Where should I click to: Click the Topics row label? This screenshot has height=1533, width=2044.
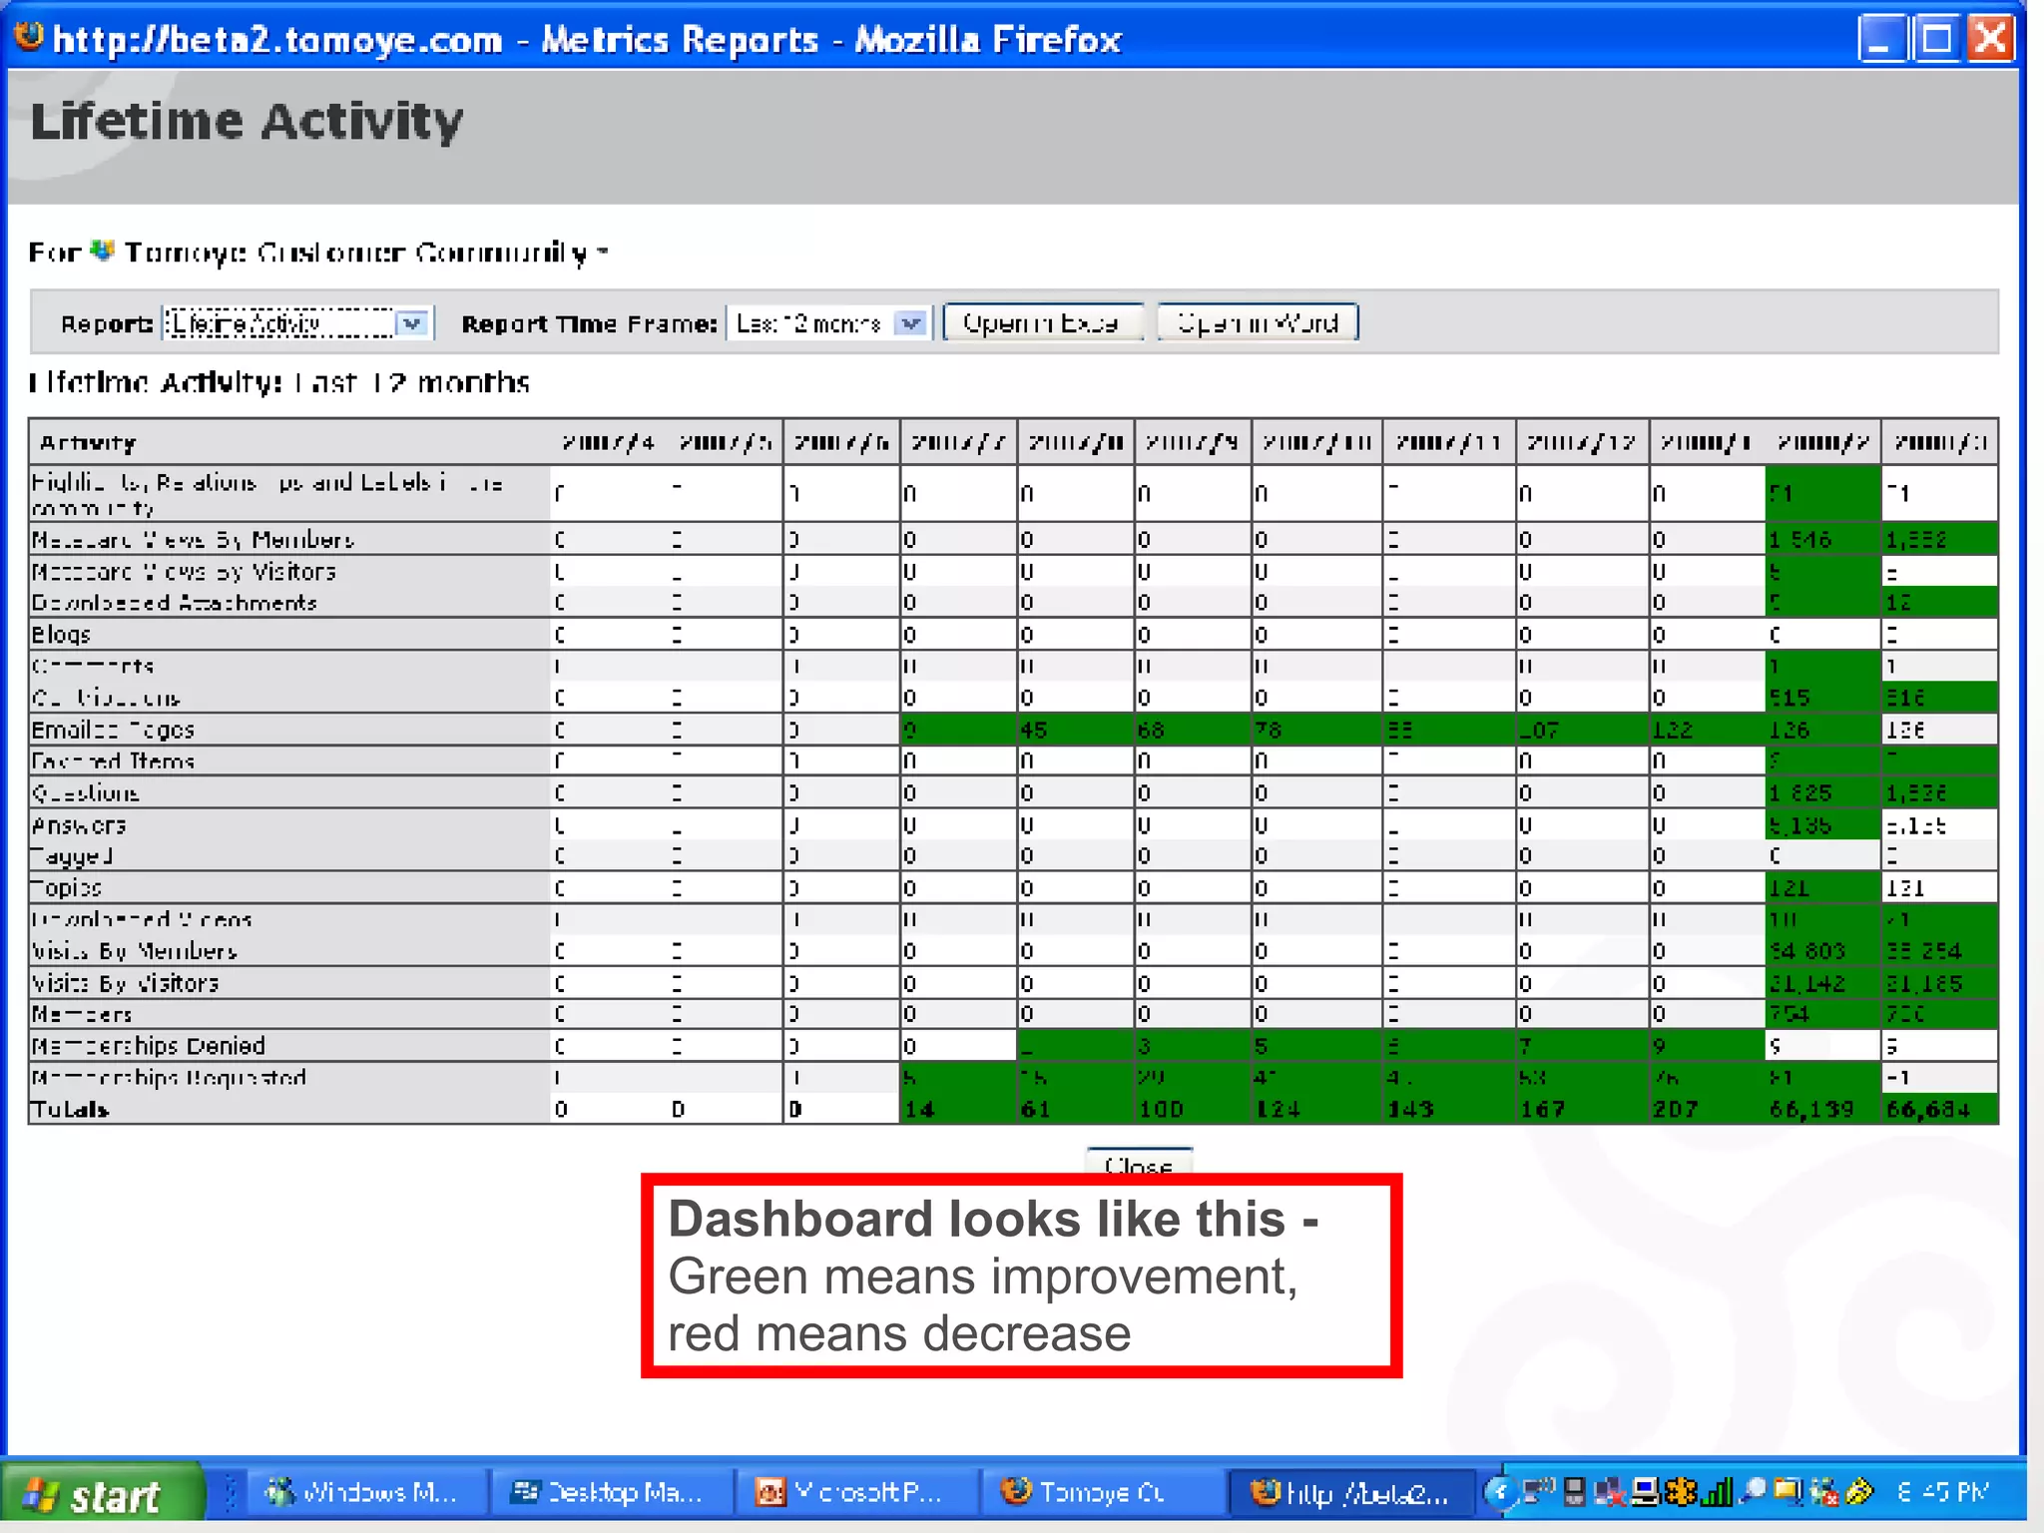coord(67,888)
